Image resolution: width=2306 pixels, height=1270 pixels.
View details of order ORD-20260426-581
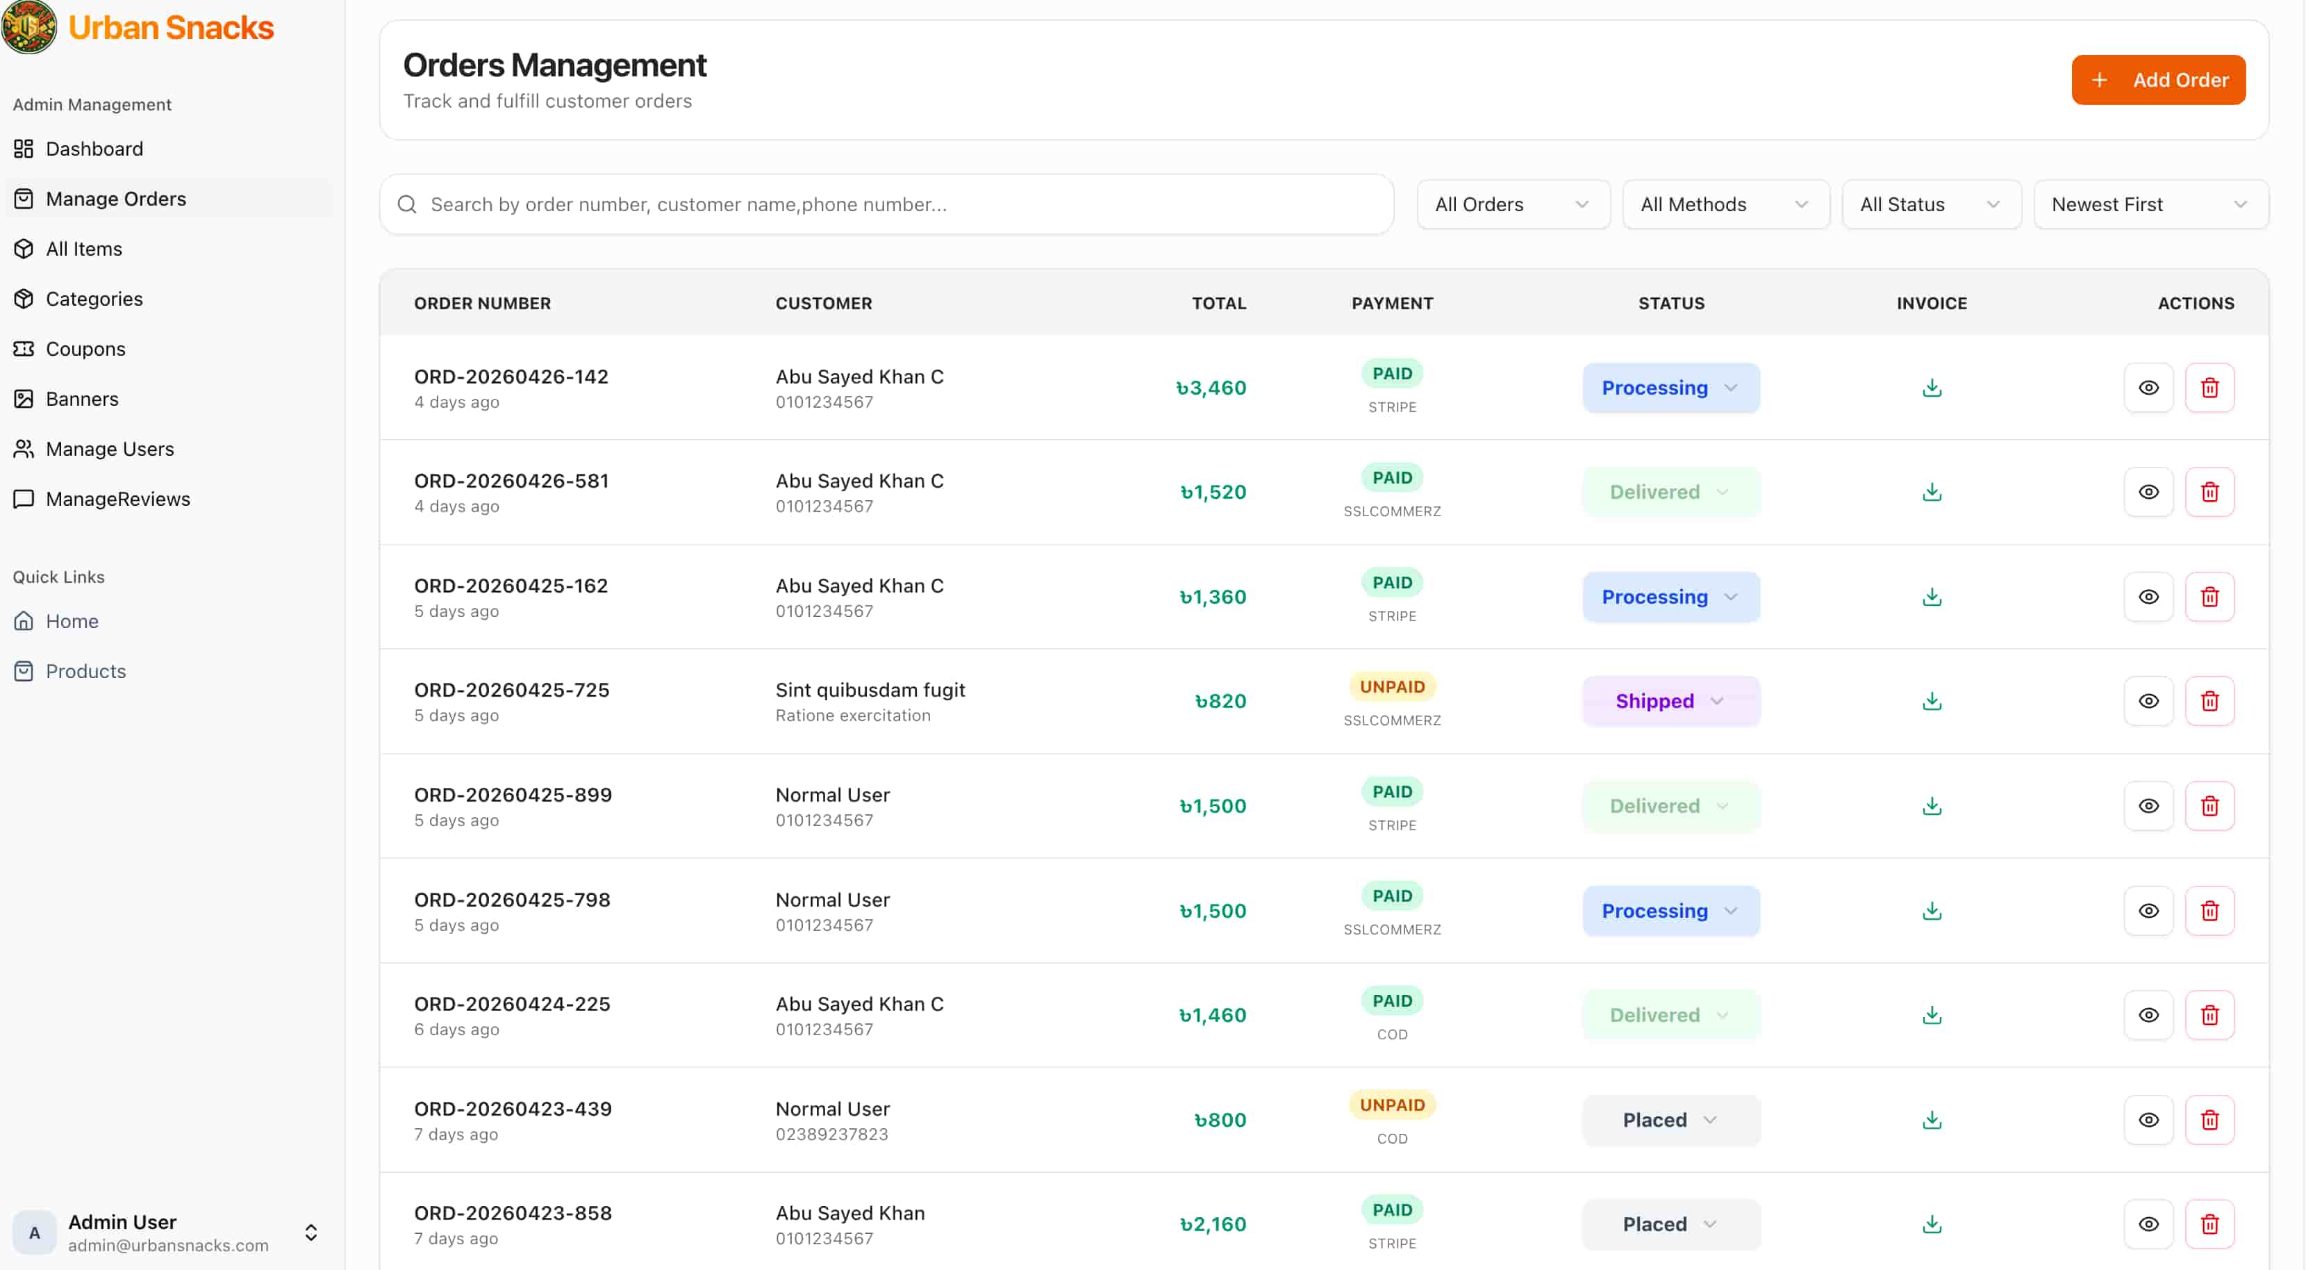(2148, 492)
